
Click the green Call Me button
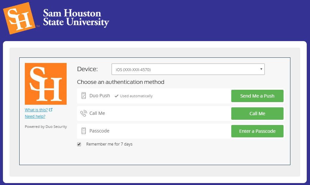click(257, 114)
